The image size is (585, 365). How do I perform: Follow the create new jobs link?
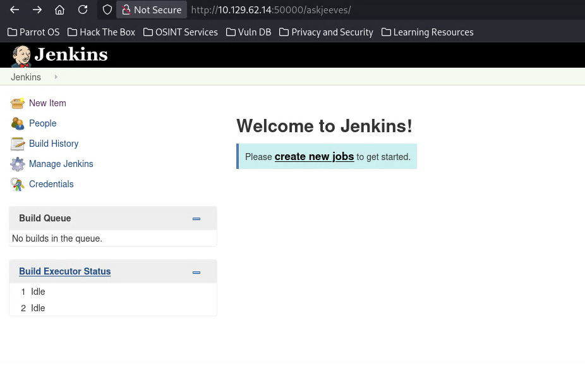tap(314, 156)
